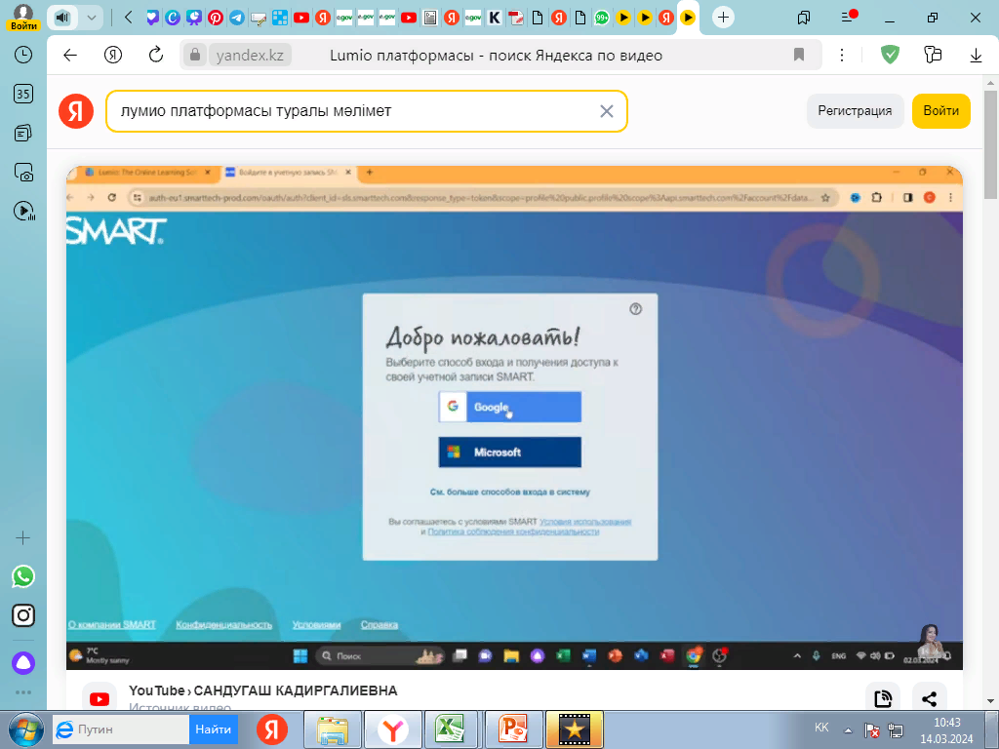Open sidebar three-dots more options

[23, 692]
